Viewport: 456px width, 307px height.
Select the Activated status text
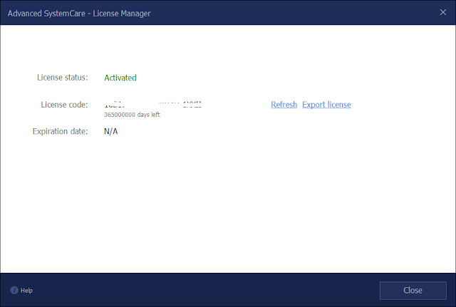[x=120, y=78]
